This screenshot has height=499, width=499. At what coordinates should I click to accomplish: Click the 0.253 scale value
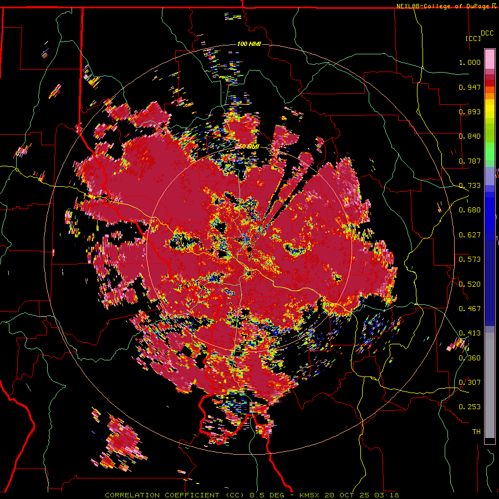(470, 407)
